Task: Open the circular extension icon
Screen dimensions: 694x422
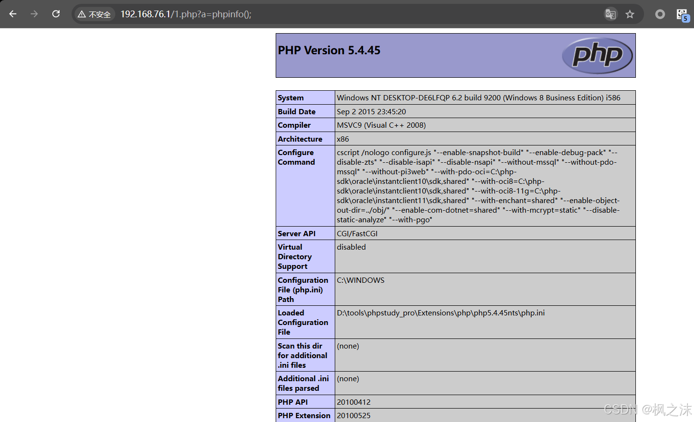Action: coord(660,14)
